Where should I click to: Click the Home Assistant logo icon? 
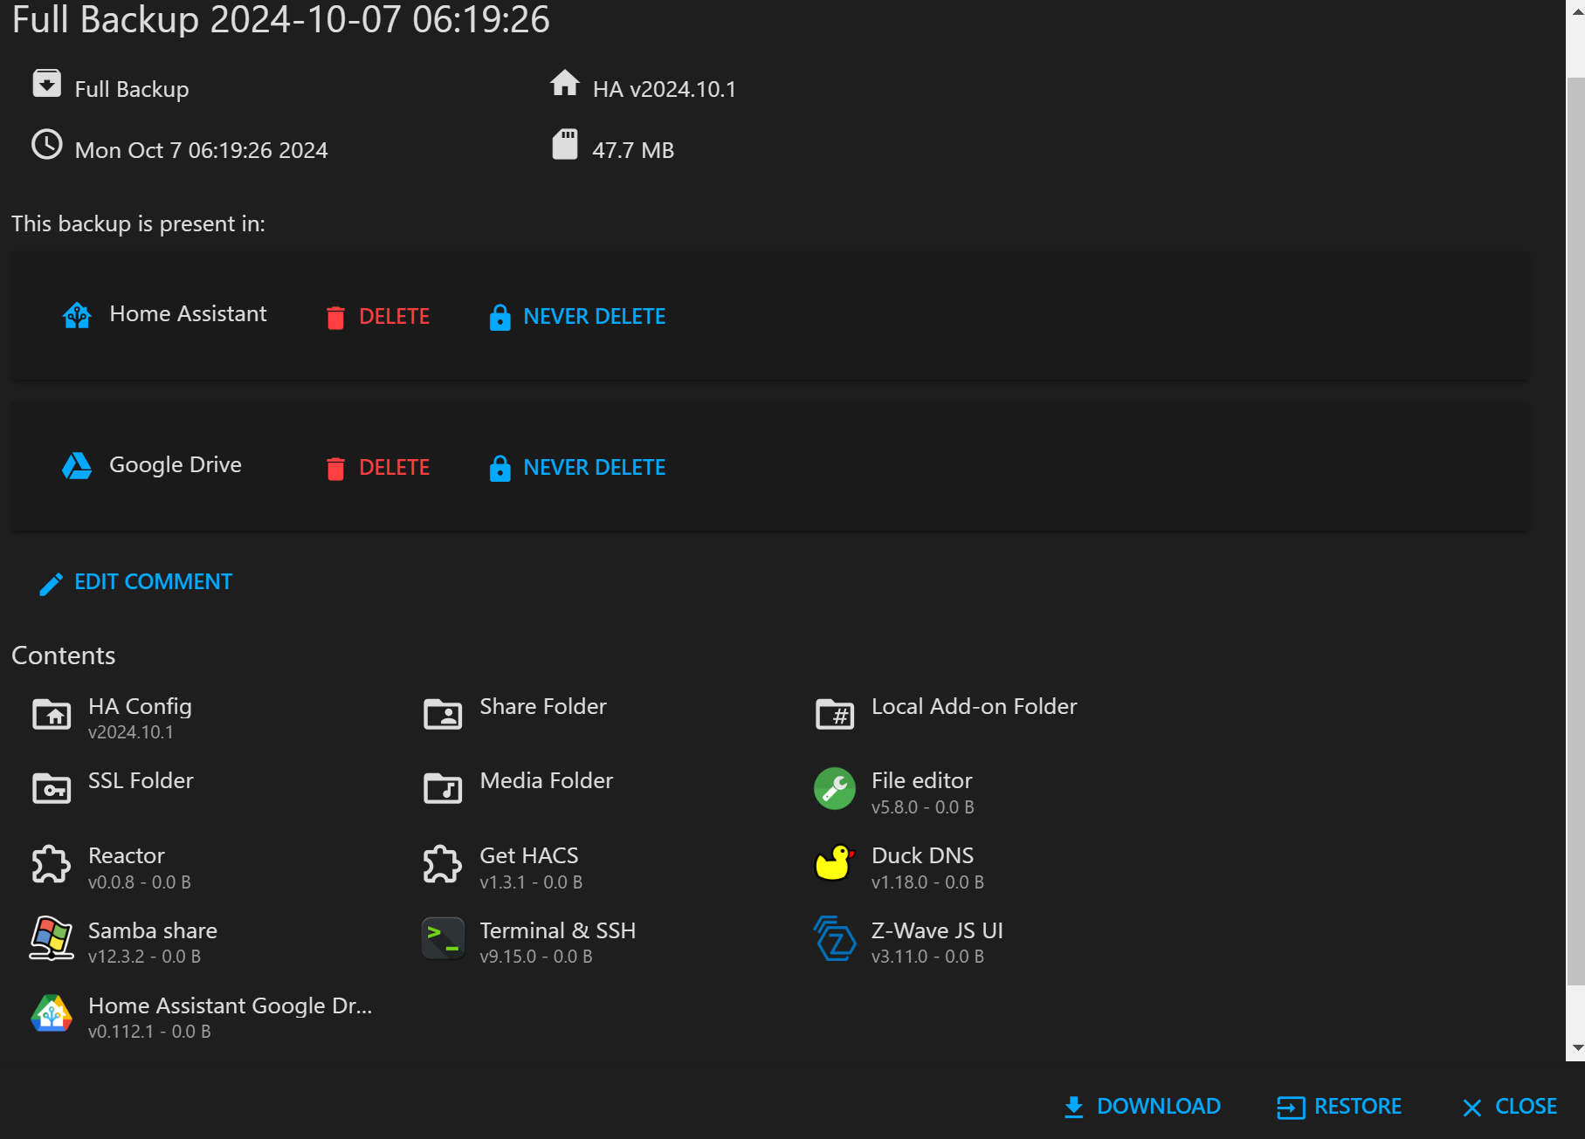(77, 316)
